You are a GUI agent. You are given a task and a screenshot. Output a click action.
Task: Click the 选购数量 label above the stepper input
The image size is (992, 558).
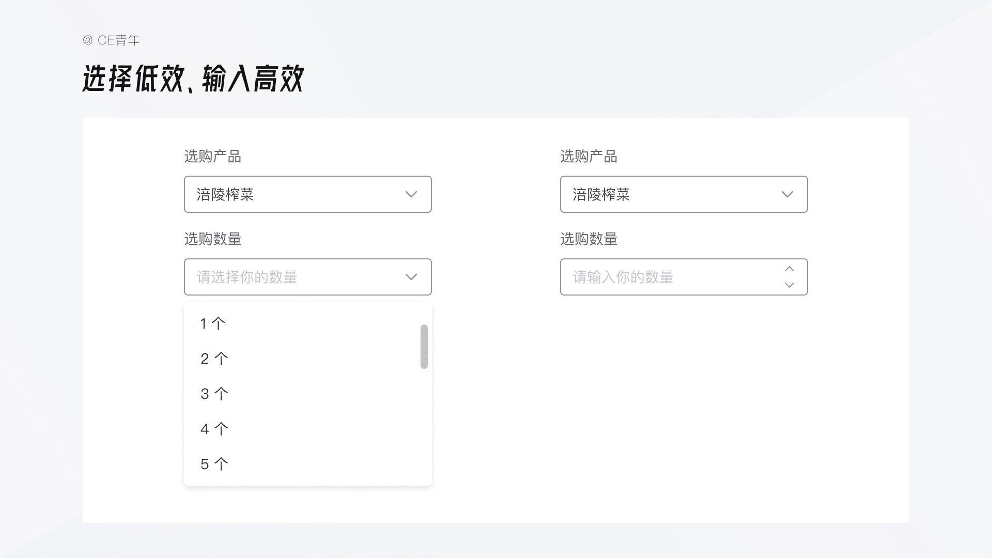[x=589, y=239]
